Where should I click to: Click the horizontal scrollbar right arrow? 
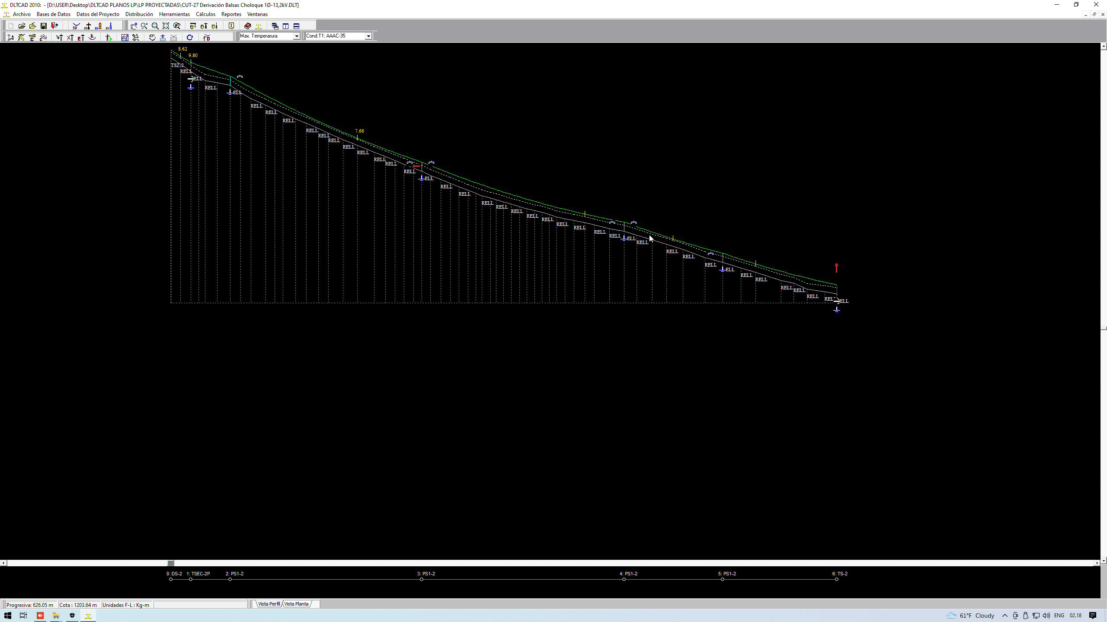click(1097, 563)
